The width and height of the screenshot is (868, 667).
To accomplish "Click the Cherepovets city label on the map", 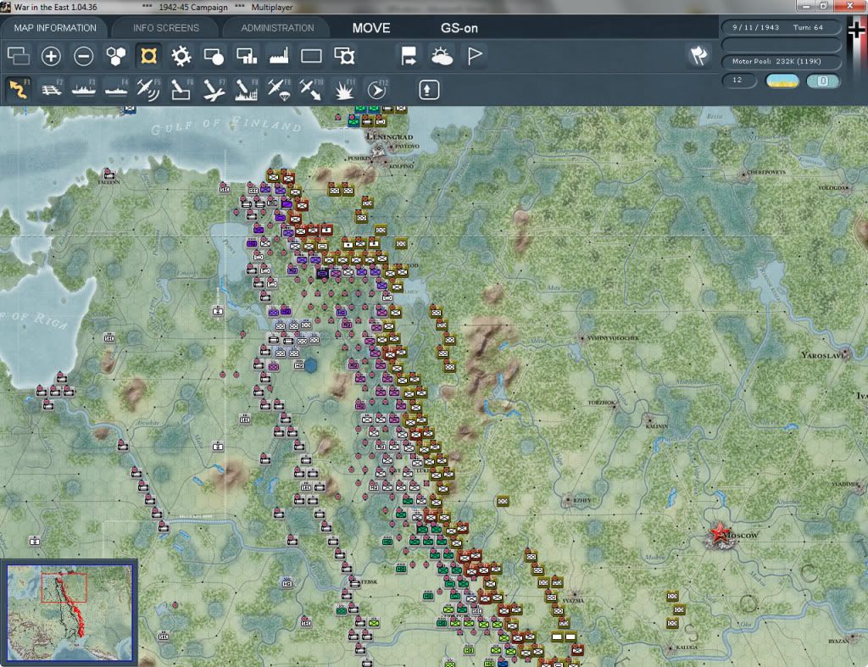I will [766, 172].
